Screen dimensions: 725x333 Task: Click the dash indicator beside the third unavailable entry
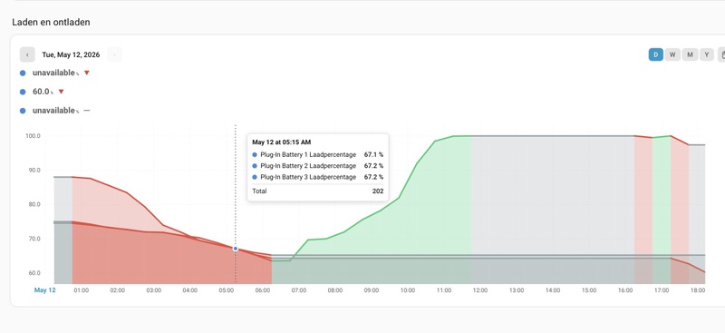click(86, 110)
